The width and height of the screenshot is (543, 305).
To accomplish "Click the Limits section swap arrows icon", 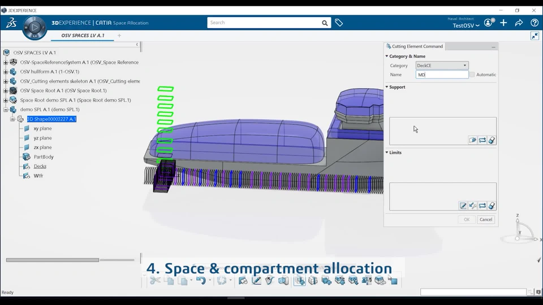I will 482,206.
